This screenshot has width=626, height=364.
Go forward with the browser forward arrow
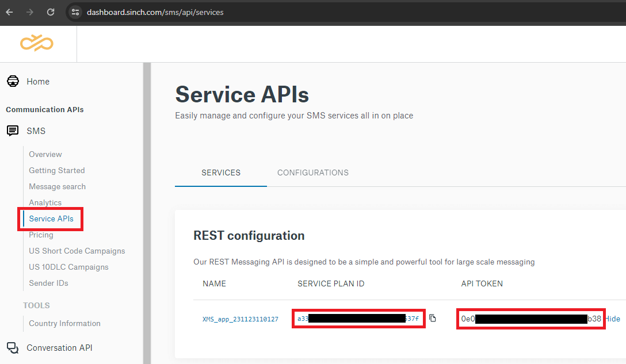click(30, 13)
